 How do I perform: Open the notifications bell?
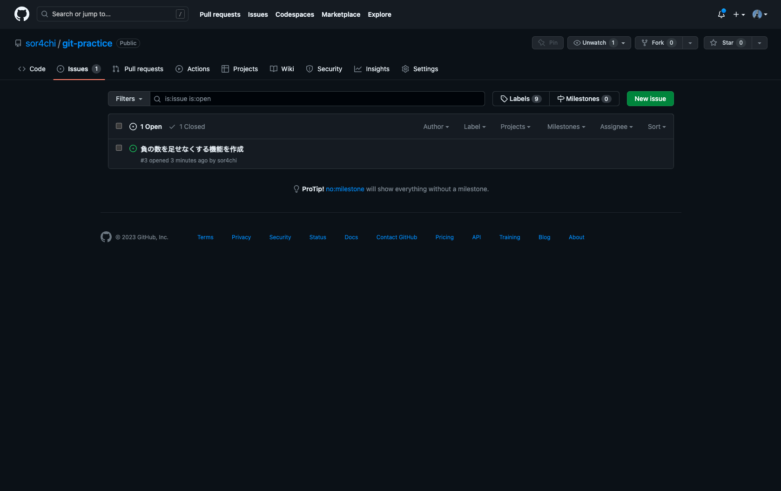(721, 14)
